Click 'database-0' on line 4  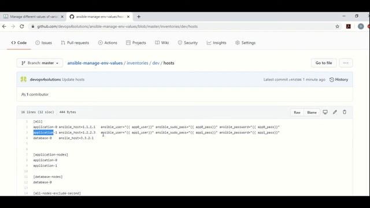click(x=42, y=138)
